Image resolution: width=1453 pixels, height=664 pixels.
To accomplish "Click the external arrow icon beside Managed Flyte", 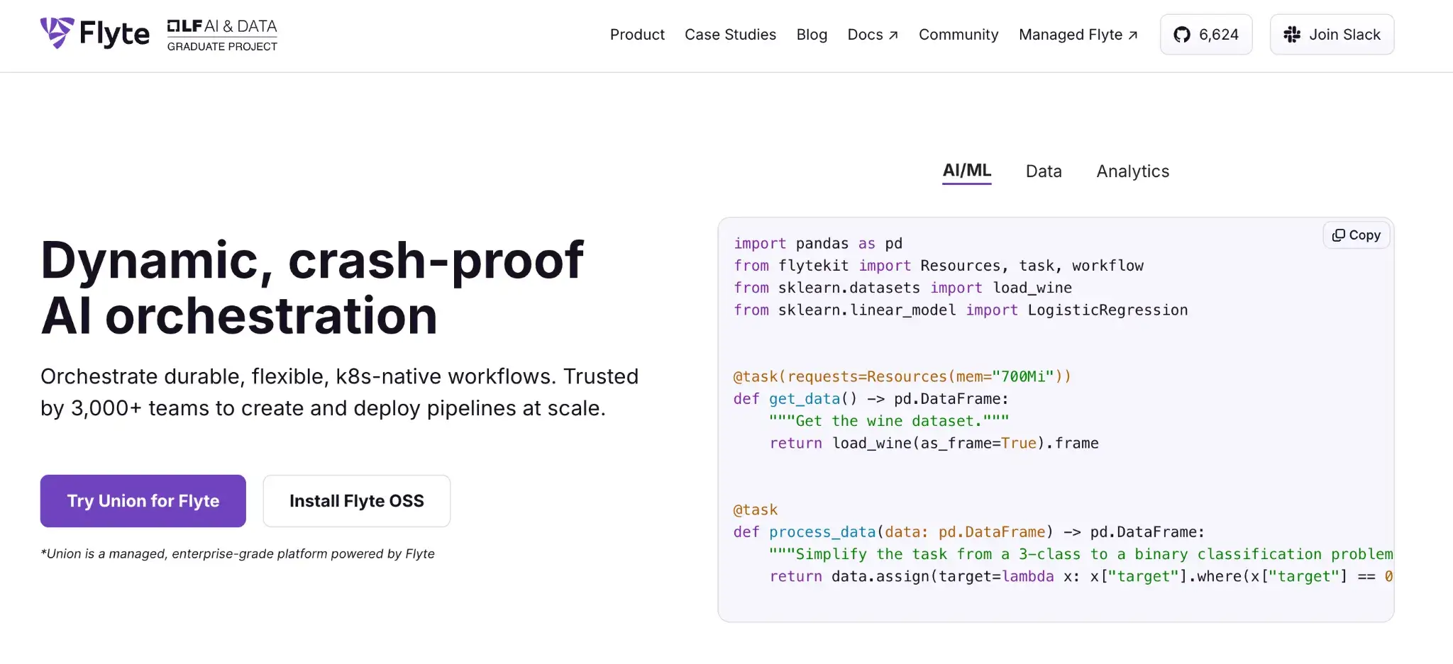I will 1133,35.
